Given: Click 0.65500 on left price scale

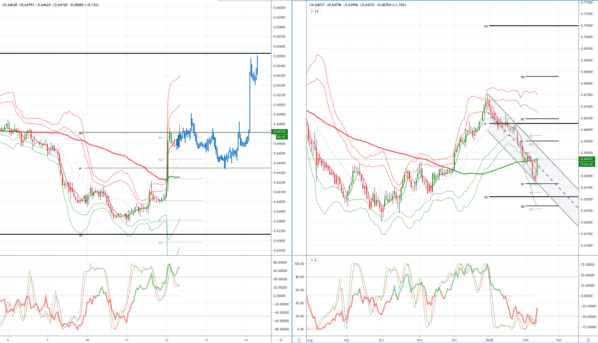Looking at the screenshot, I should 279,56.
